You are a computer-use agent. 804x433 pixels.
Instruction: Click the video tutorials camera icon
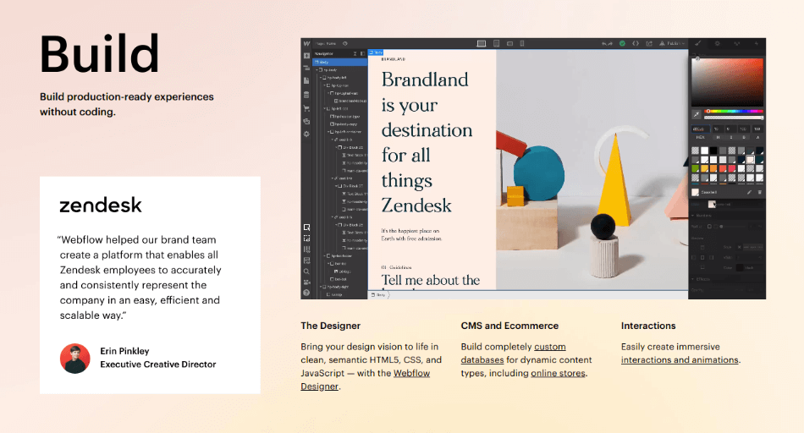pyautogui.click(x=306, y=282)
